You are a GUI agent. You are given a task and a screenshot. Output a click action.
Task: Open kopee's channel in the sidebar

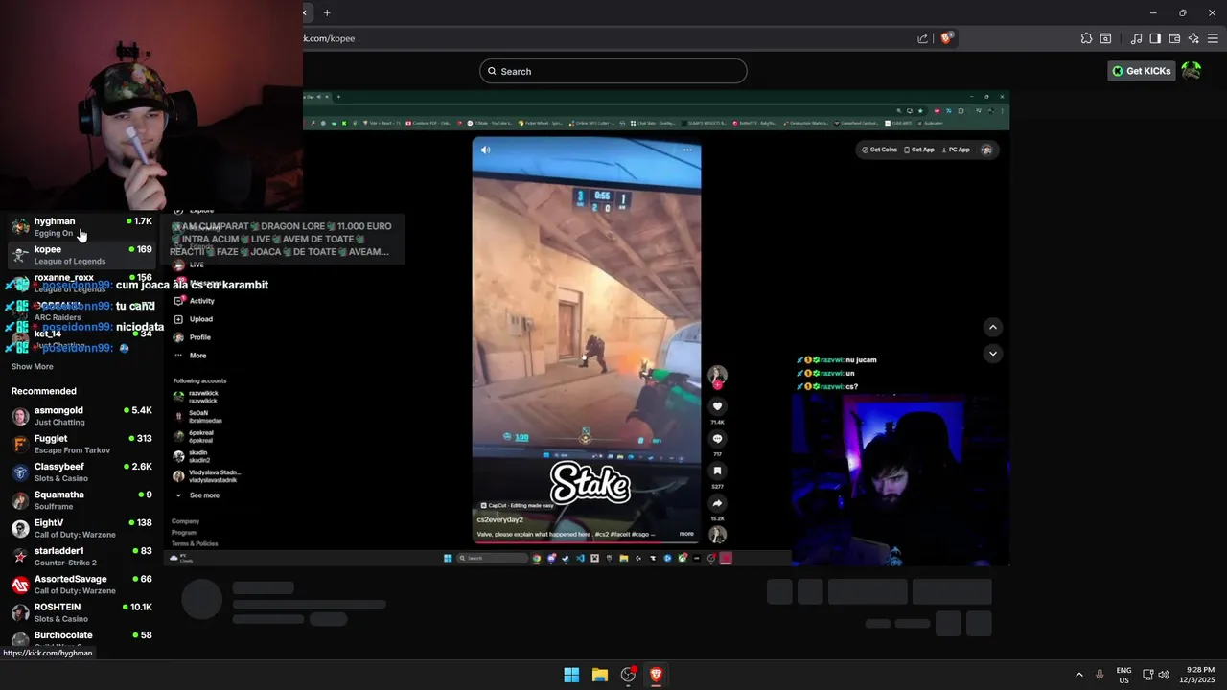click(x=81, y=255)
